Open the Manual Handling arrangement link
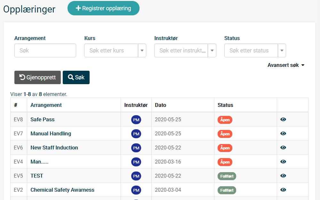 click(x=51, y=133)
